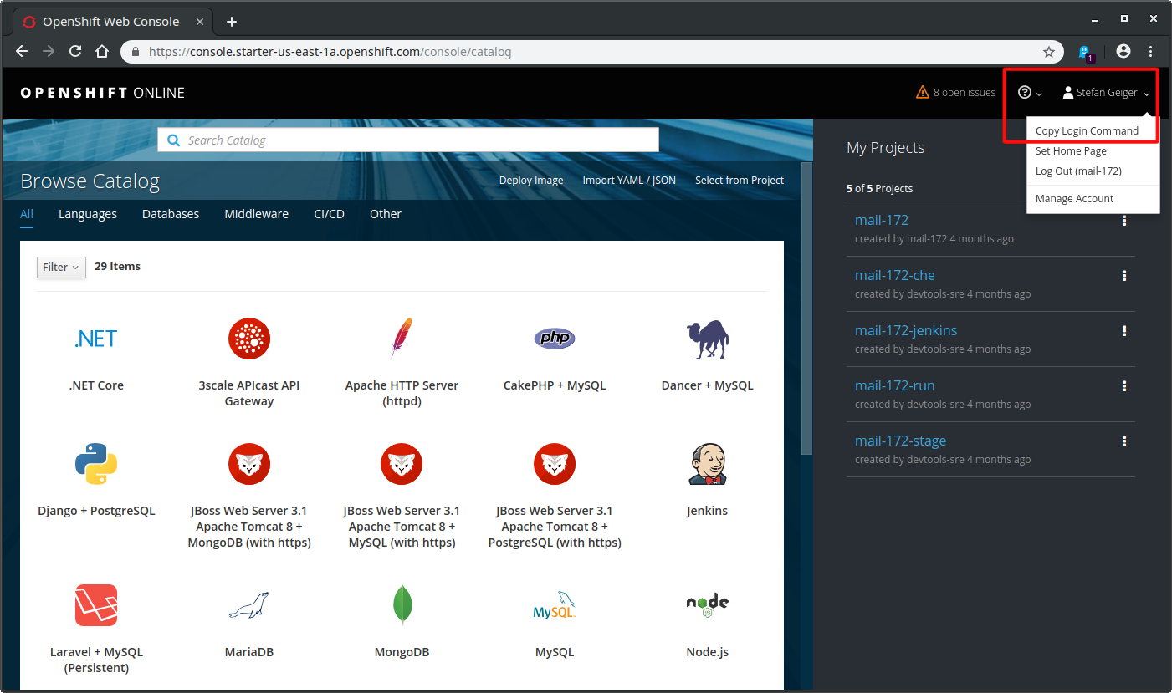Switch to the Middleware tab

click(257, 214)
